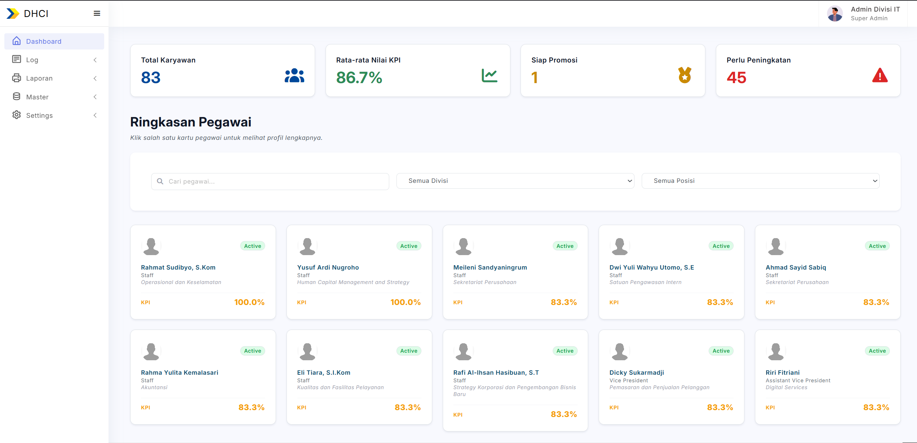Open Dwi Yuli Wahyu Utomo's profile
The height and width of the screenshot is (443, 917).
click(671, 272)
